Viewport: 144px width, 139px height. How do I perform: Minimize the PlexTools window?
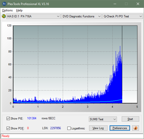coord(115,4)
